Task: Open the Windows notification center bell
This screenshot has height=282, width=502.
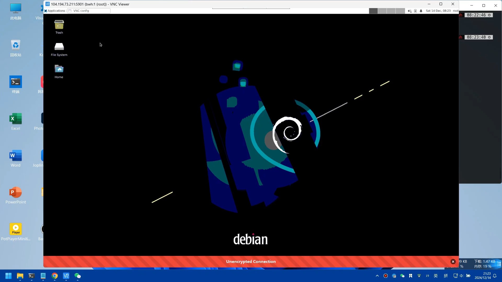Action: click(x=495, y=276)
